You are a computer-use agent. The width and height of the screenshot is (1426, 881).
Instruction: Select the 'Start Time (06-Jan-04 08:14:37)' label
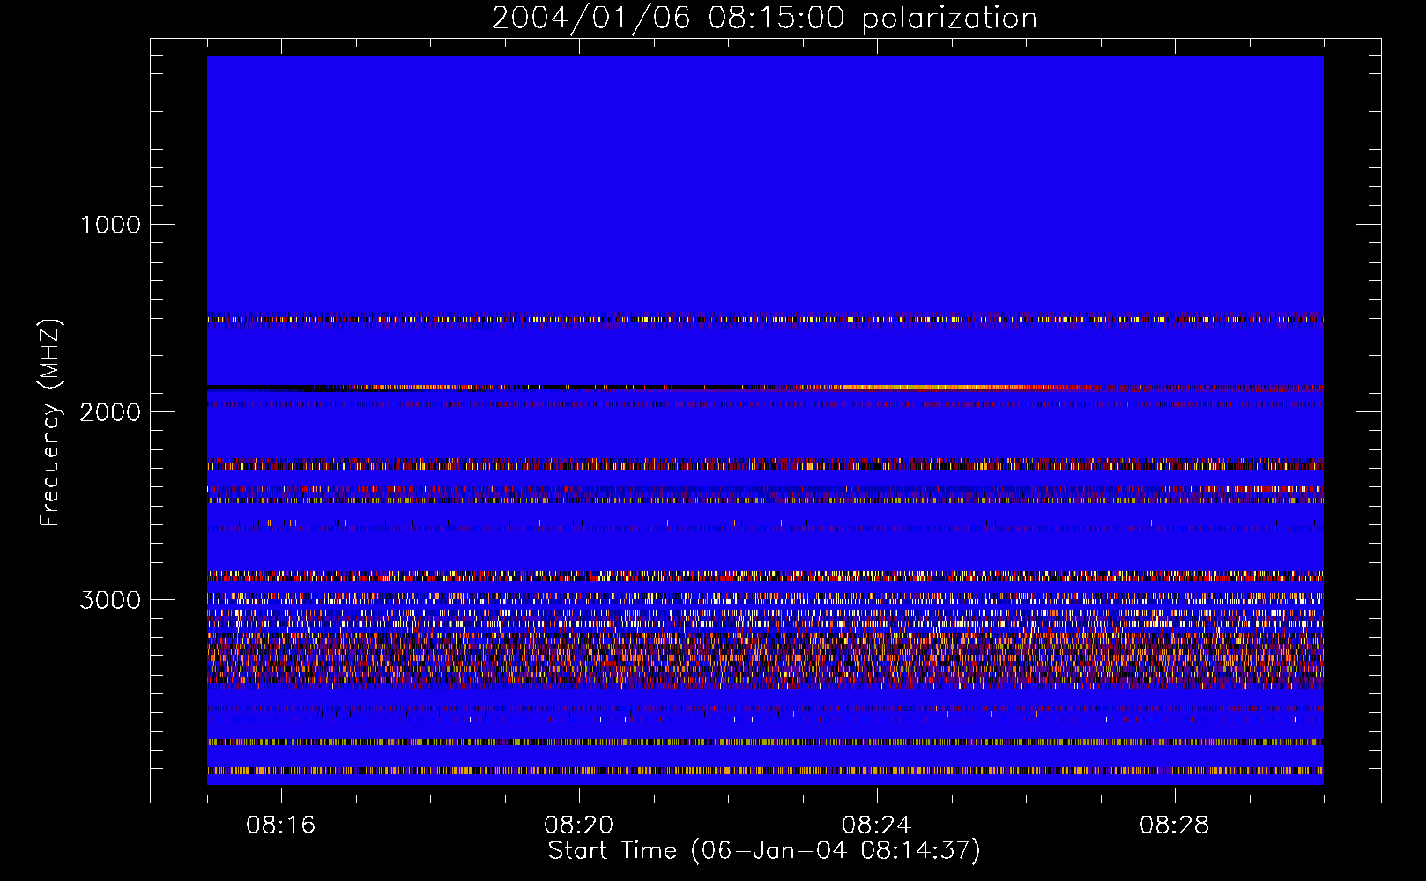pos(764,851)
